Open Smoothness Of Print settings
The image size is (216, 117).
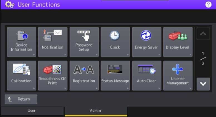[x=53, y=75]
